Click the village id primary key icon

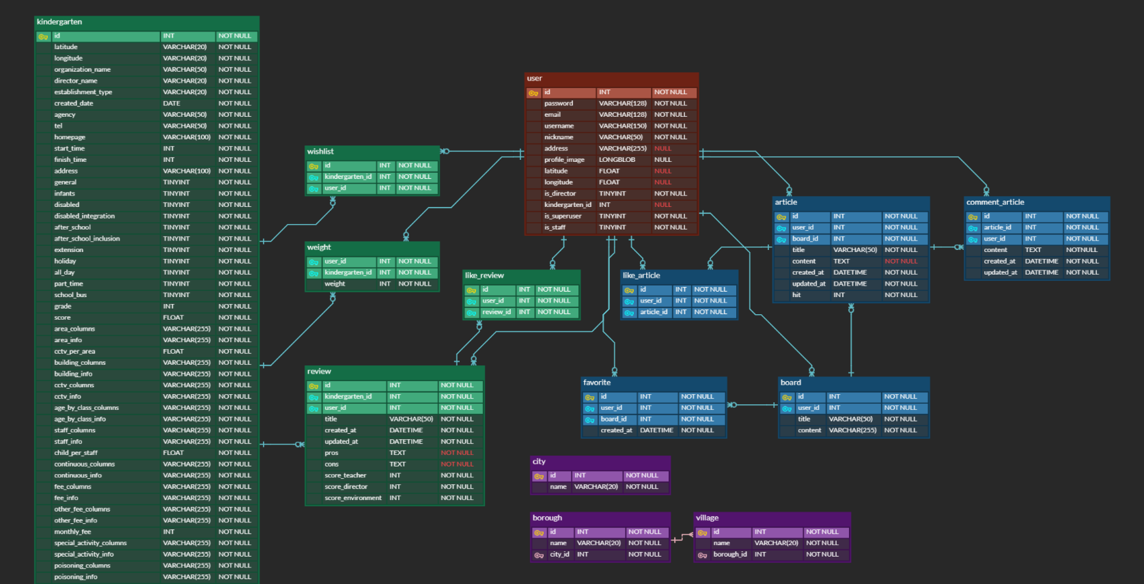pos(702,533)
